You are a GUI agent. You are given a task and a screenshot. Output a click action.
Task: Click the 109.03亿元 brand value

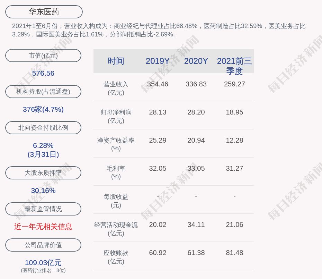click(x=43, y=263)
